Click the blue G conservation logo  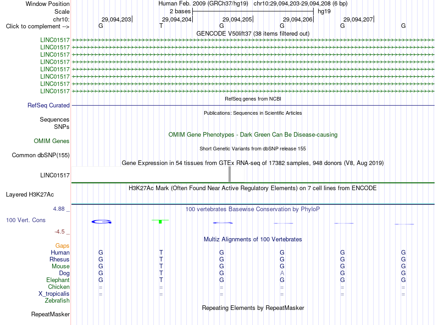pyautogui.click(x=102, y=222)
